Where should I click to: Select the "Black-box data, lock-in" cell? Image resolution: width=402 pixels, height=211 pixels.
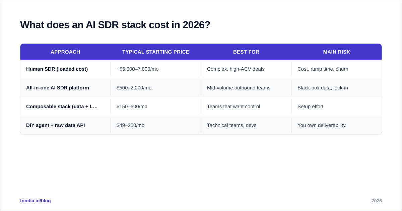[x=337, y=88]
